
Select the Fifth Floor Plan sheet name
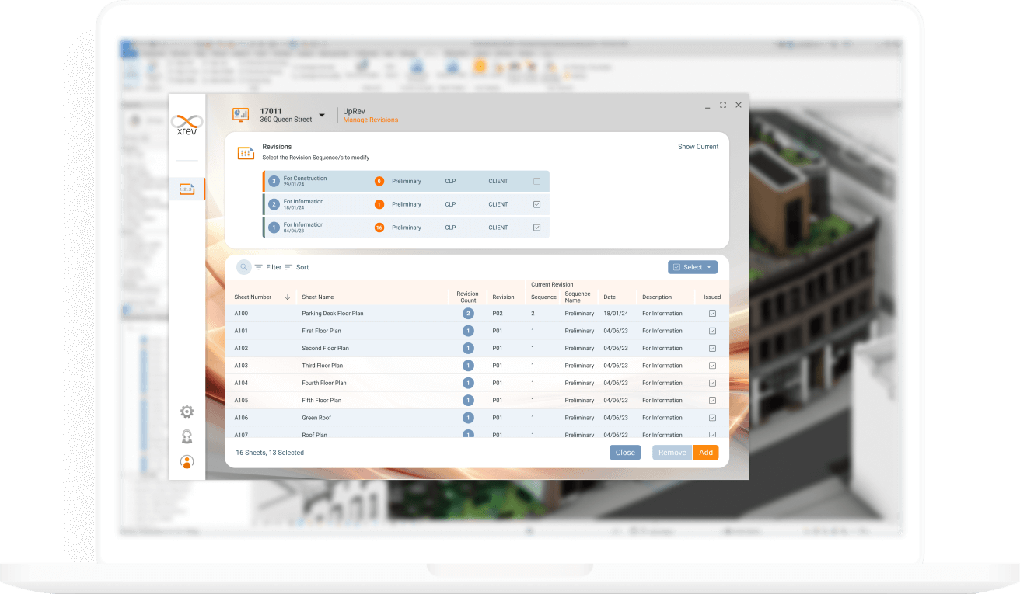[322, 401]
